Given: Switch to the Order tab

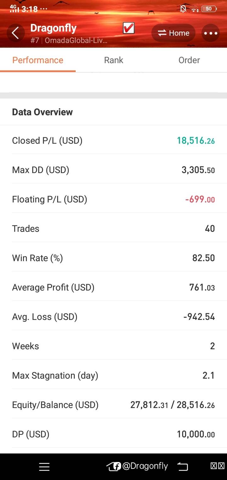Looking at the screenshot, I should point(189,60).
